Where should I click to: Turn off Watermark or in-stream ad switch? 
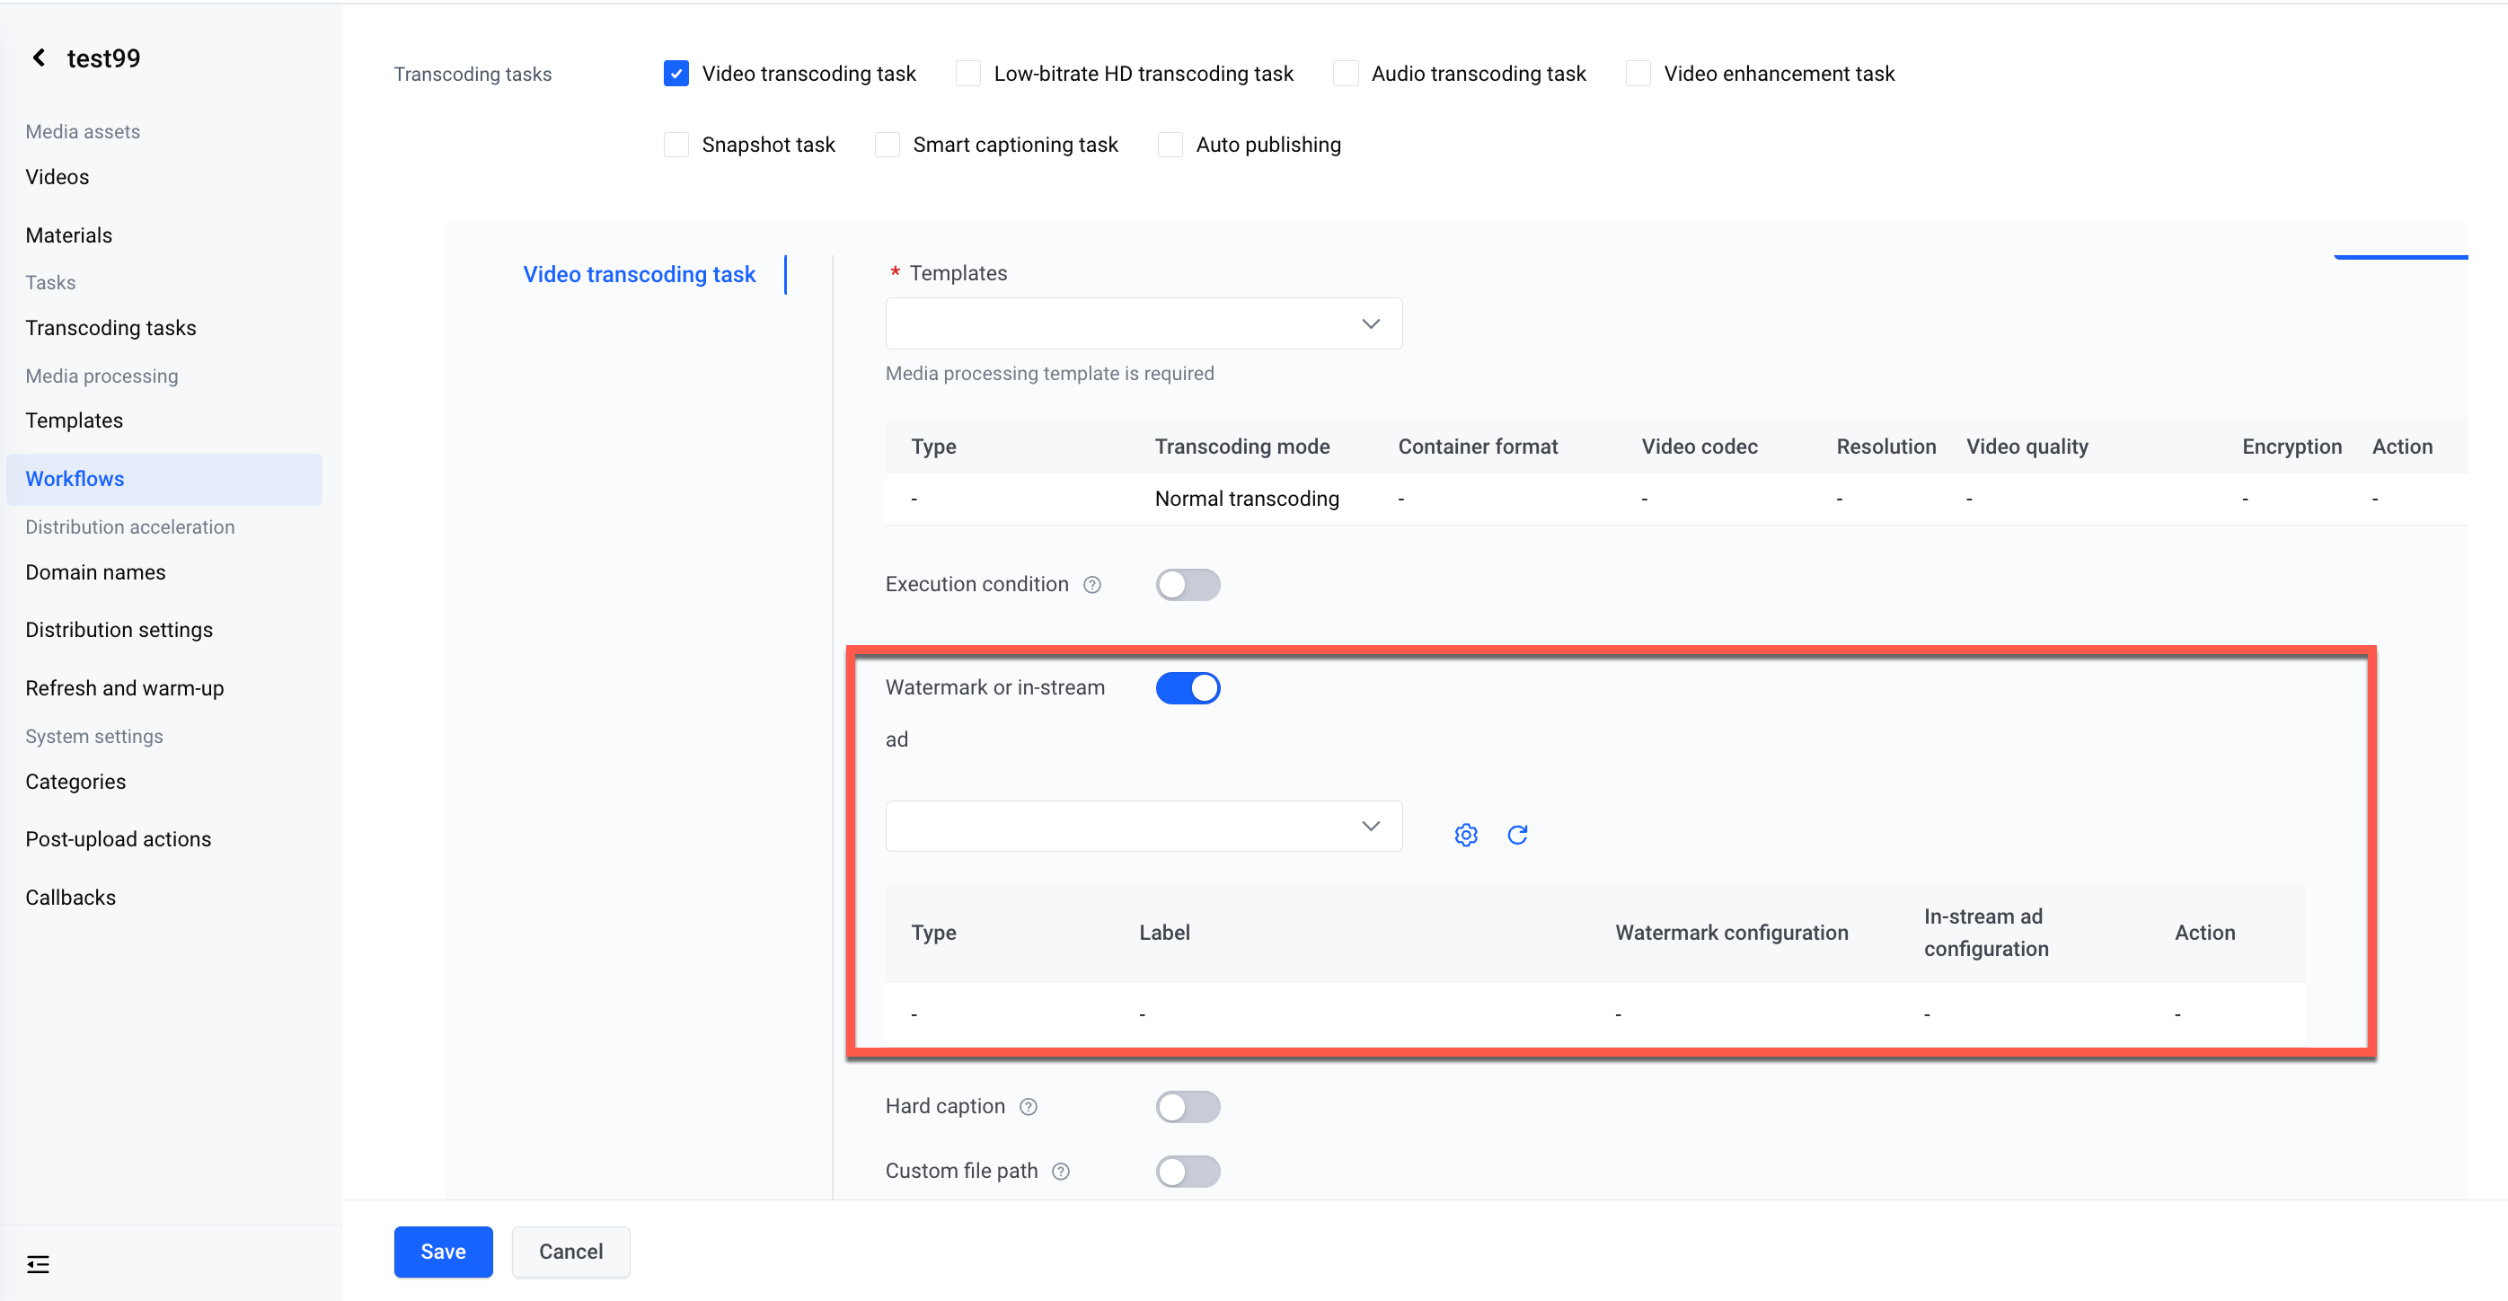point(1188,688)
